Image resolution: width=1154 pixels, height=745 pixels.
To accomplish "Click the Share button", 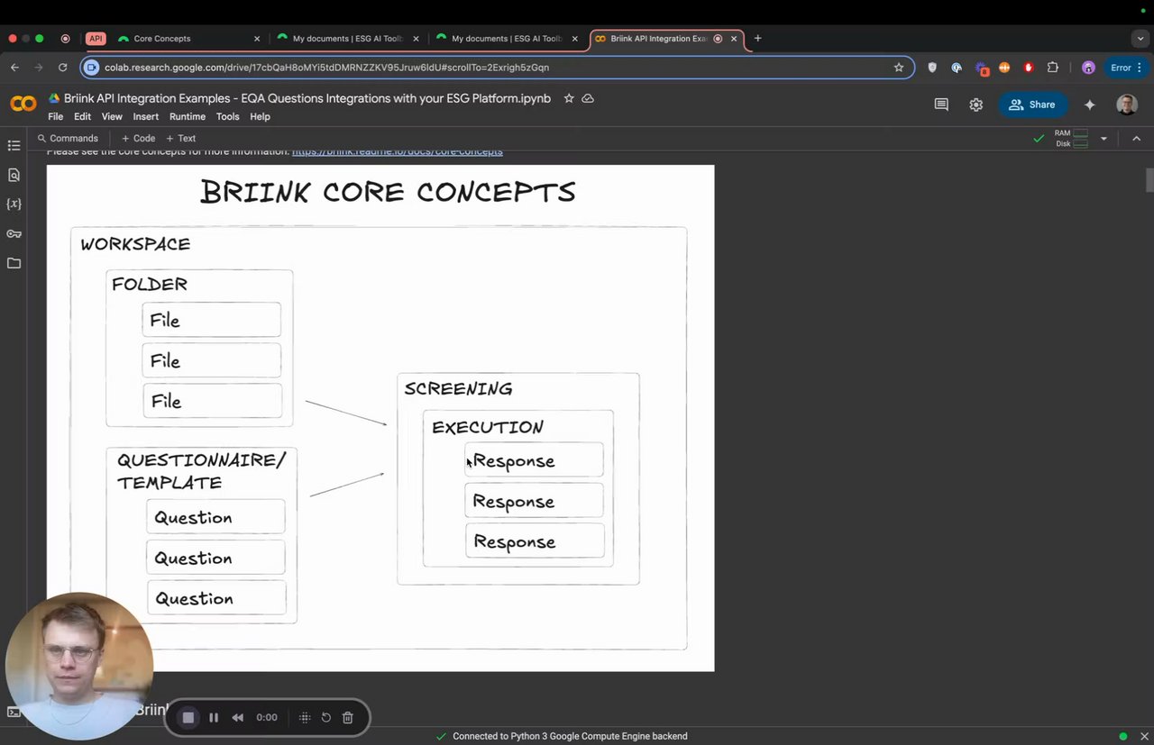I will tap(1032, 104).
